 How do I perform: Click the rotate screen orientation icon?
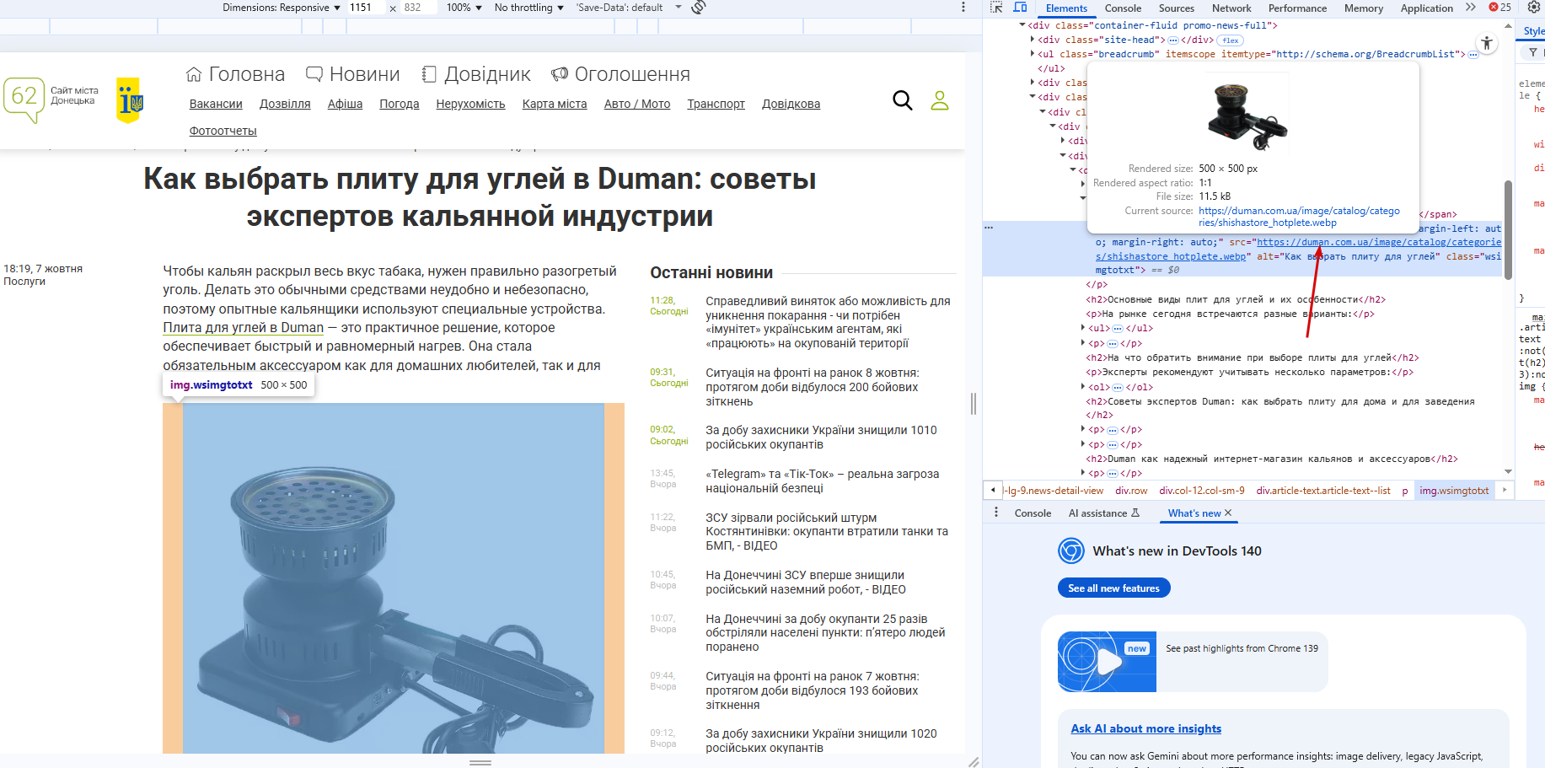(x=698, y=8)
